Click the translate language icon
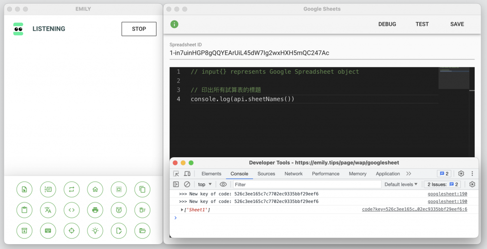The width and height of the screenshot is (487, 249). 48,210
